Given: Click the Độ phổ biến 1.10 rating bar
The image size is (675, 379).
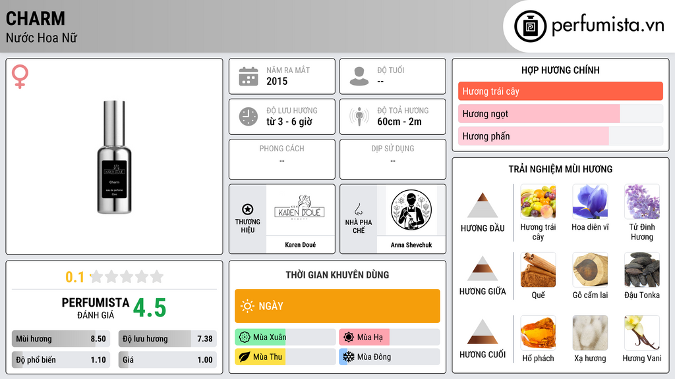Looking at the screenshot, I should [61, 360].
